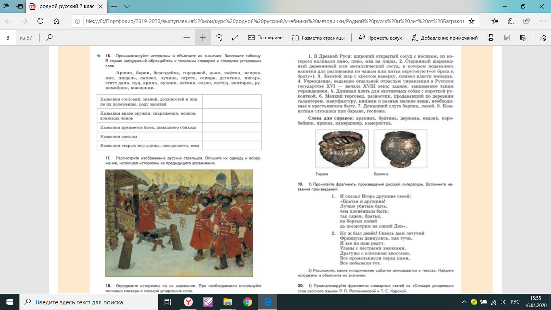Save the PDF with the floppy icon

point(507,38)
